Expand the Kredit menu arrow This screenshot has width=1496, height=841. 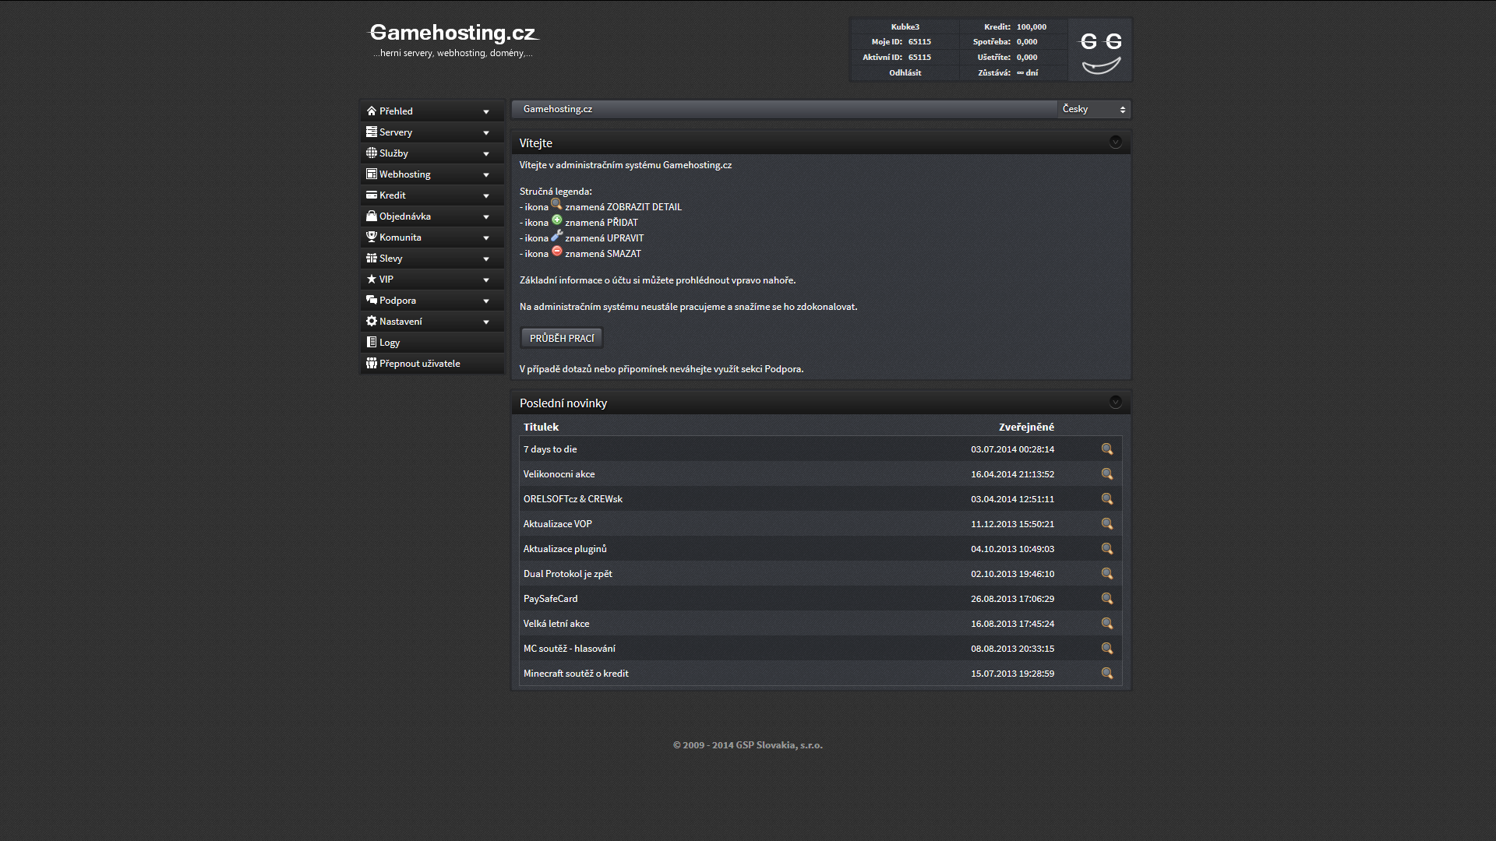pyautogui.click(x=486, y=195)
